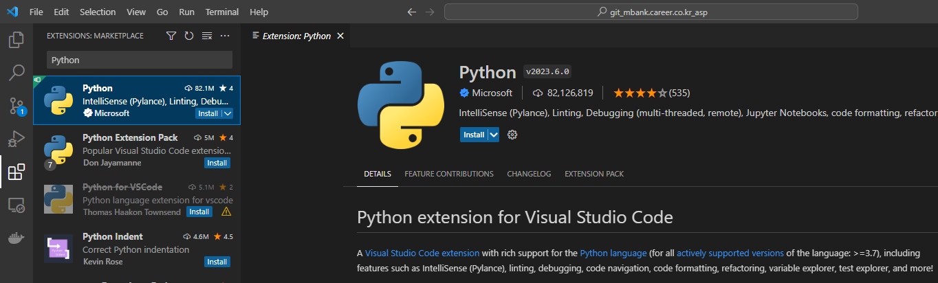
Task: Open the Run and Debug view
Action: point(16,139)
